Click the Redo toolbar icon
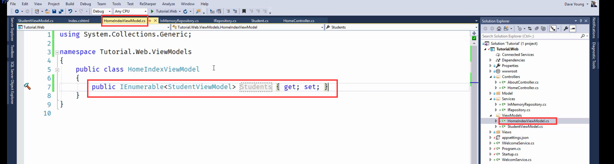 [81, 11]
